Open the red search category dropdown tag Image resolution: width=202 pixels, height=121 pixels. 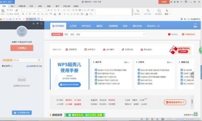[57, 34]
